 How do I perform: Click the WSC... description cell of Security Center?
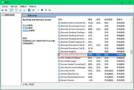pos(91,70)
